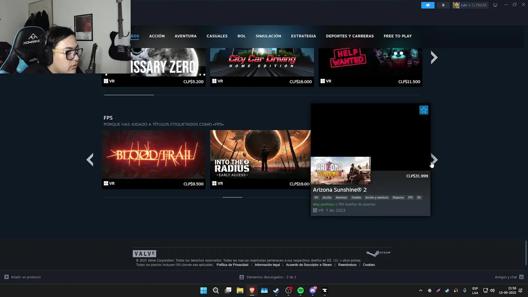The image size is (528, 297).
Task: Switch to Big Picture mode monitor icon
Action: tap(495, 5)
